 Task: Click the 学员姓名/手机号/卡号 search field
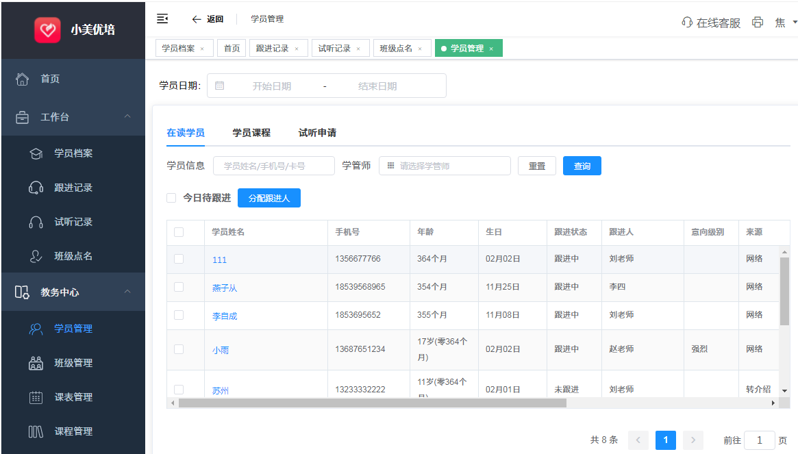(273, 166)
